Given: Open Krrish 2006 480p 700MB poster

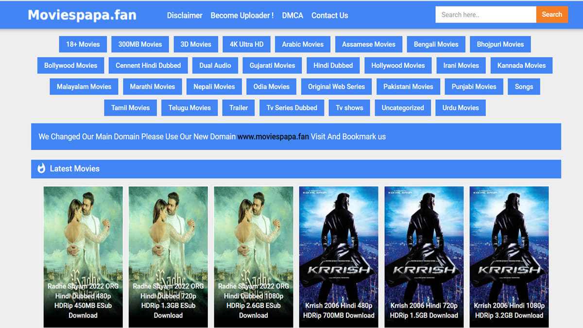Looking at the screenshot, I should tap(339, 257).
